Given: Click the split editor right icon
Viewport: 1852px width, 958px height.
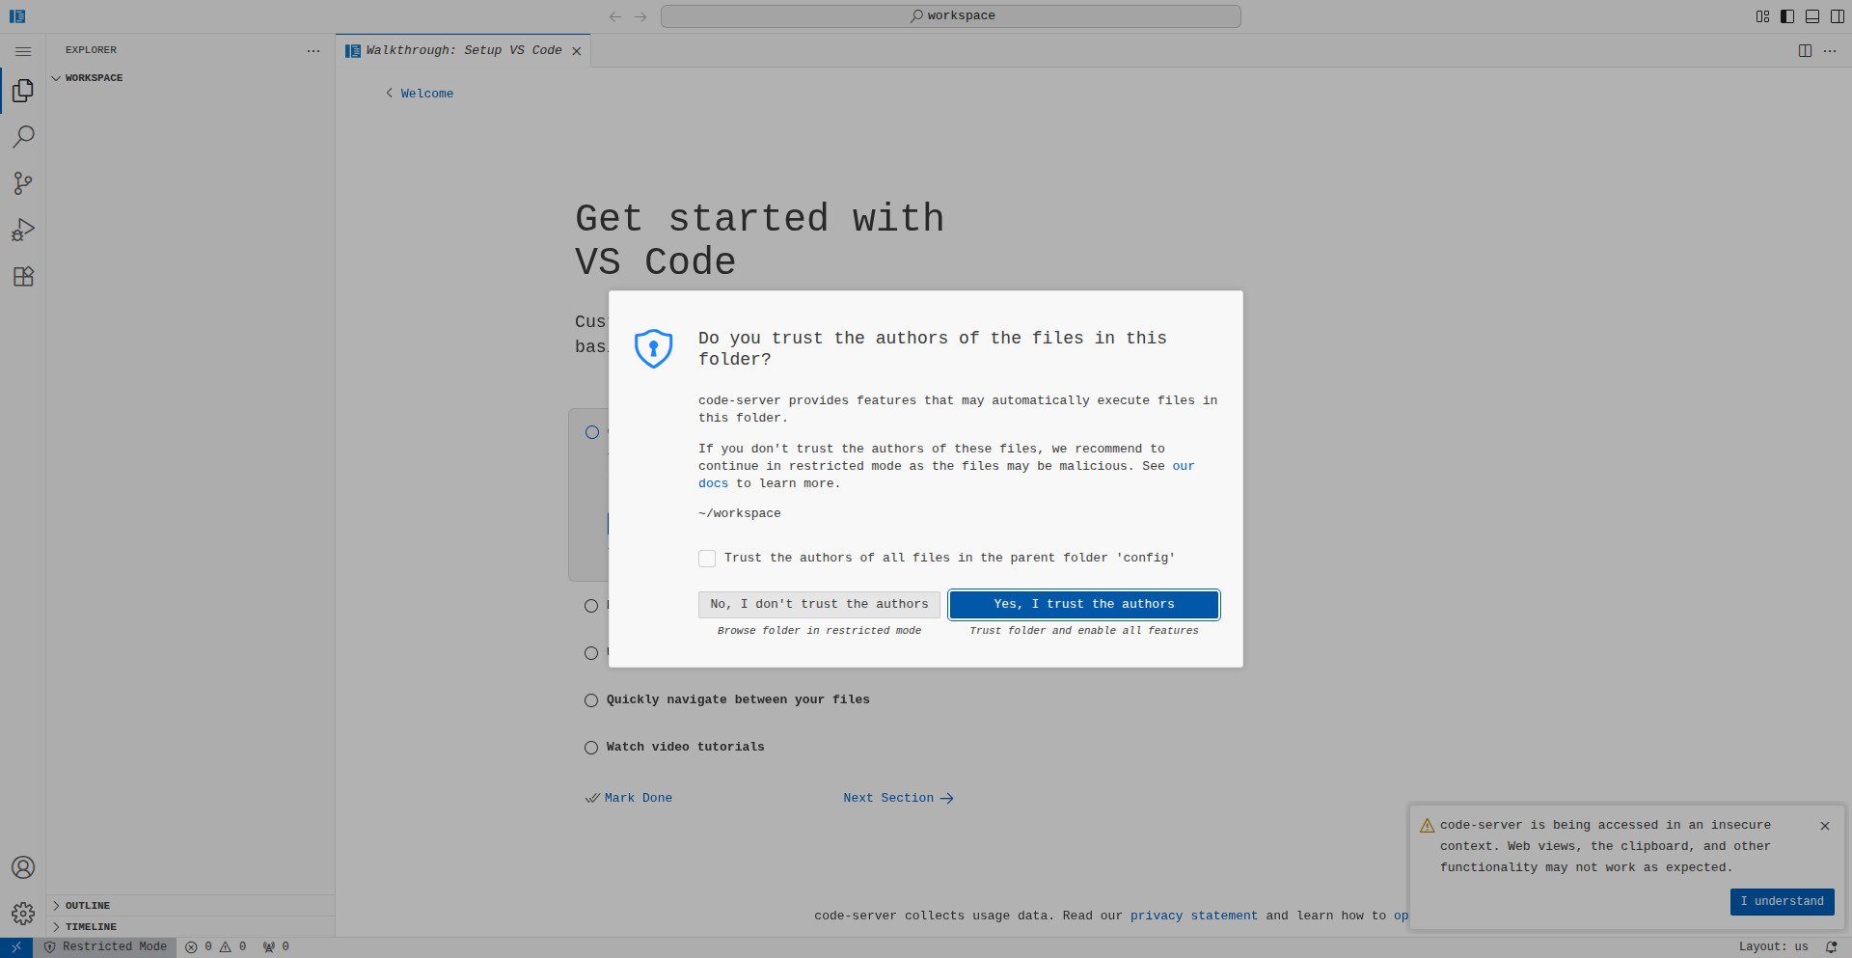Looking at the screenshot, I should point(1805,51).
